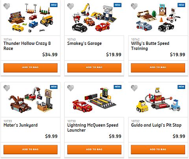Click the NEW badge on Smokey's Garage
The width and height of the screenshot is (189, 159).
point(117,5)
